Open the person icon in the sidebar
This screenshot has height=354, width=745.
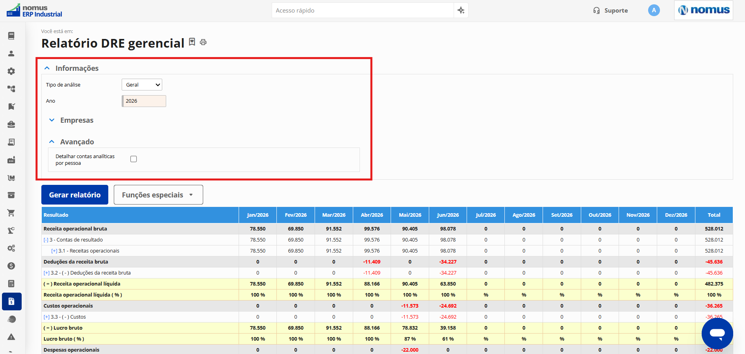11,53
